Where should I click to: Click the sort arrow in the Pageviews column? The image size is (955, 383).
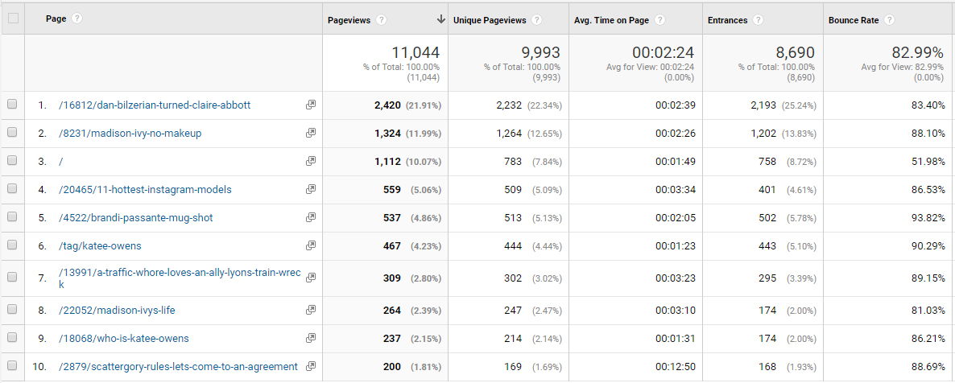440,20
